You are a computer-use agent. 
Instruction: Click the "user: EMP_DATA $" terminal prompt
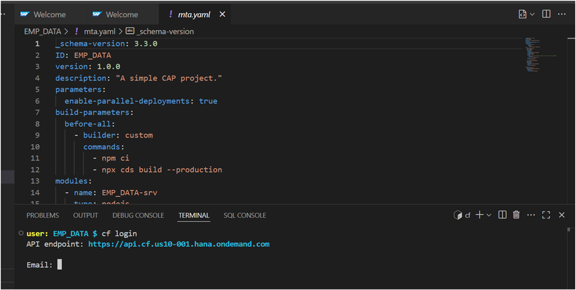click(x=61, y=234)
